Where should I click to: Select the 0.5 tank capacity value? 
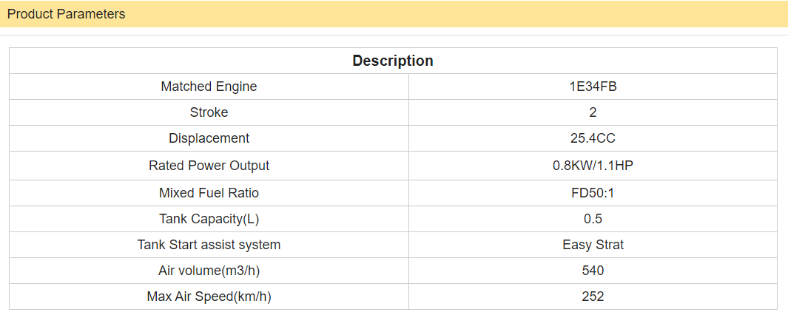click(x=593, y=219)
